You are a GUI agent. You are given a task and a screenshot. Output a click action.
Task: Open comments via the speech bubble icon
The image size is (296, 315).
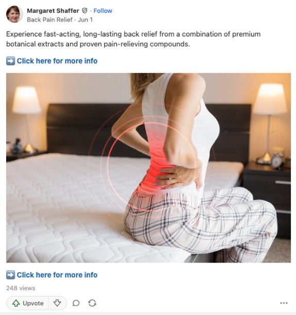tap(76, 303)
